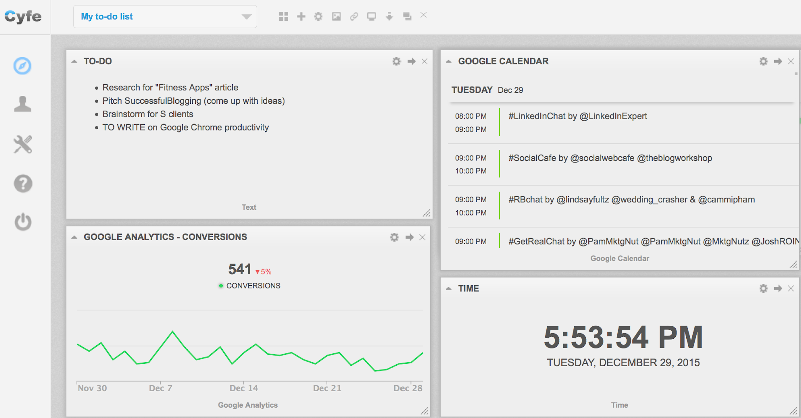The width and height of the screenshot is (801, 418).
Task: Click the TUESDAY Dec 29 calendar heading
Action: [487, 90]
